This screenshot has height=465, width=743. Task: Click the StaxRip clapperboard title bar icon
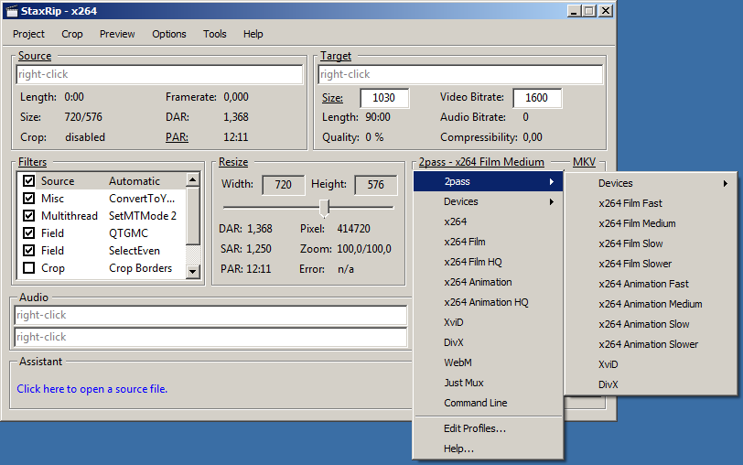(x=11, y=11)
